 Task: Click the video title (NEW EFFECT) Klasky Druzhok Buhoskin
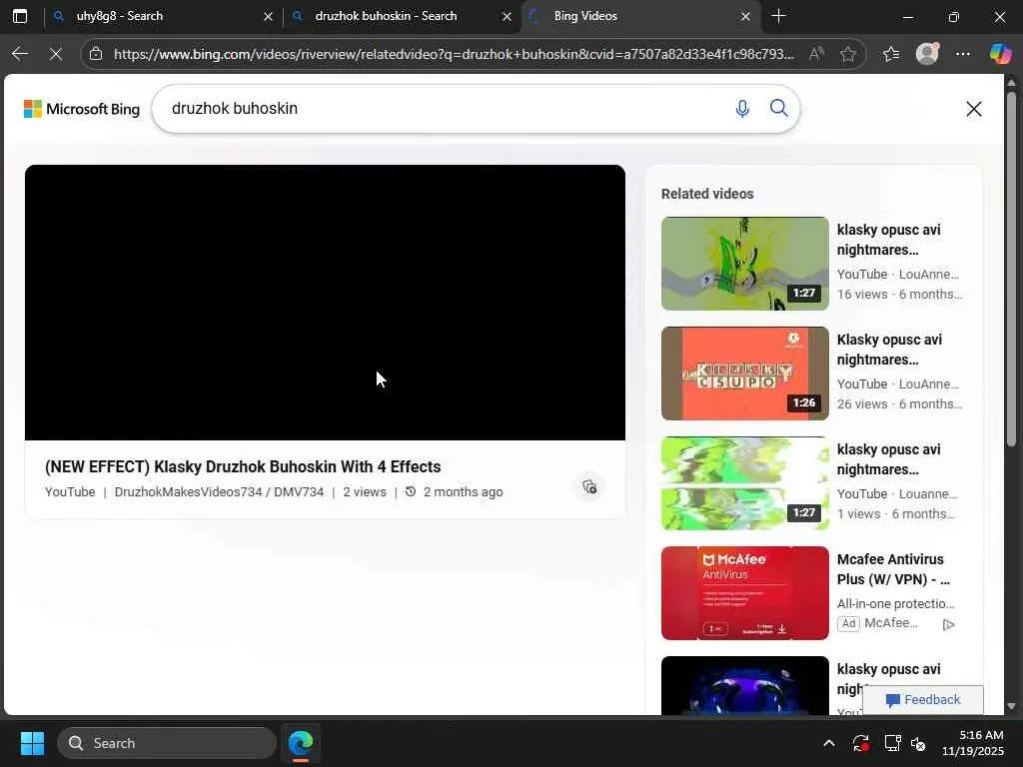click(x=243, y=467)
